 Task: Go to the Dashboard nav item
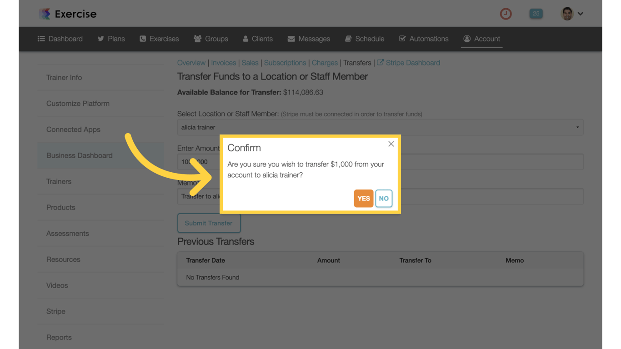pos(60,39)
